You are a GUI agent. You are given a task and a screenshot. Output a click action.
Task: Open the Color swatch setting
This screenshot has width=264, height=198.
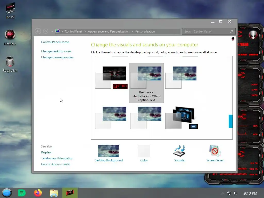tap(144, 153)
